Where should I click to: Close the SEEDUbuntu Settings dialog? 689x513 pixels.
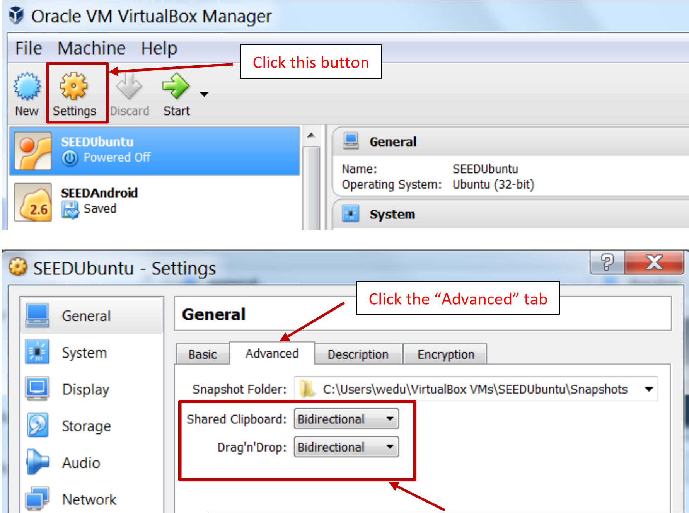pyautogui.click(x=654, y=262)
